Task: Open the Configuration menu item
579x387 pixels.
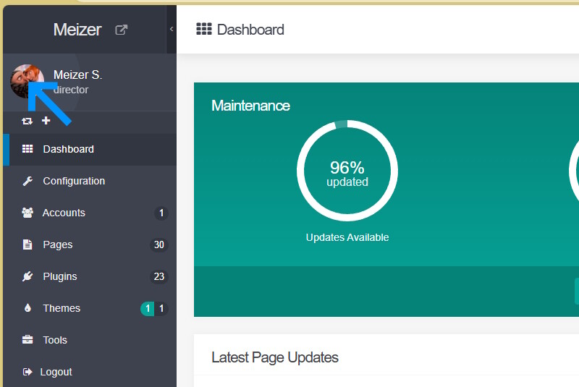Action: (90, 181)
